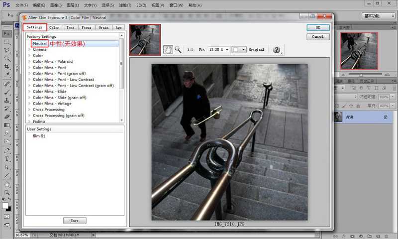Click the Original preview button
The height and width of the screenshot is (239, 398).
click(x=257, y=49)
